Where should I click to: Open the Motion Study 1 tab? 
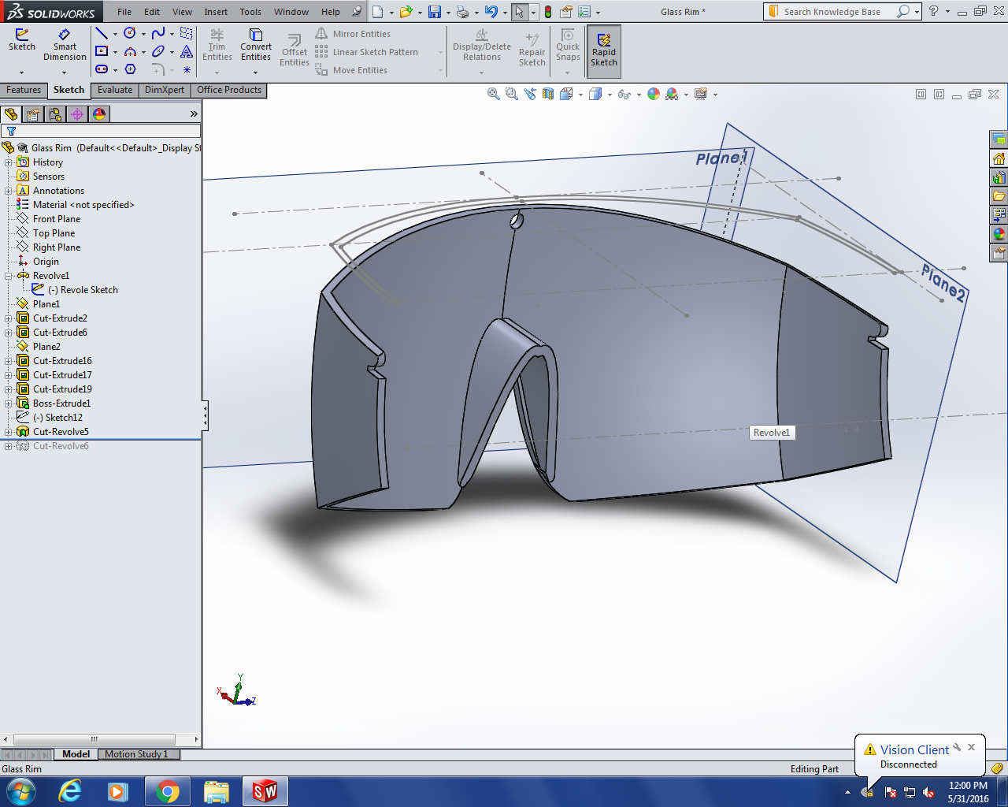[136, 754]
